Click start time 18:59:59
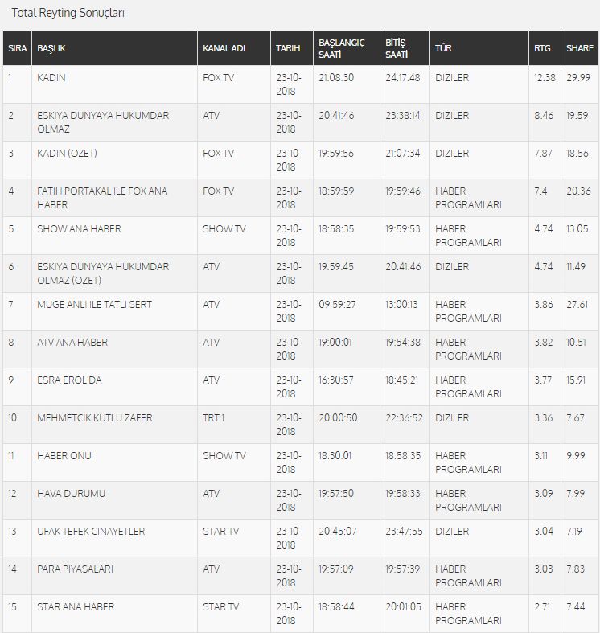The image size is (600, 633). (336, 191)
